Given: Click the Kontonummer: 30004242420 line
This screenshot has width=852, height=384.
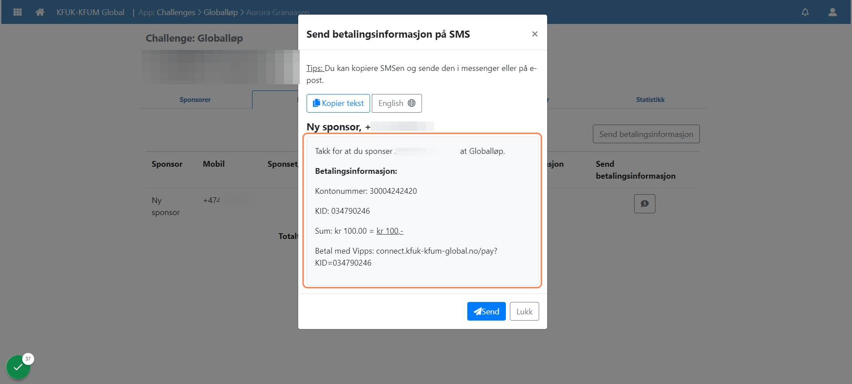Looking at the screenshot, I should click(366, 191).
